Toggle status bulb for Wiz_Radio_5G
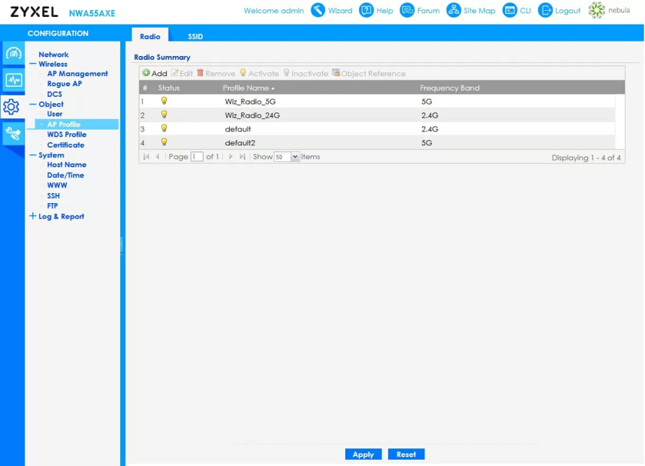645x466 pixels. pyautogui.click(x=164, y=101)
